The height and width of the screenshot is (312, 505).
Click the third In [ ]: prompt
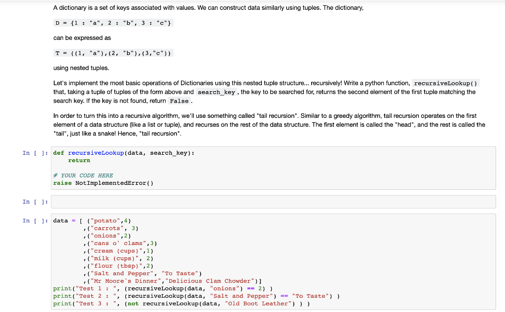click(x=35, y=220)
